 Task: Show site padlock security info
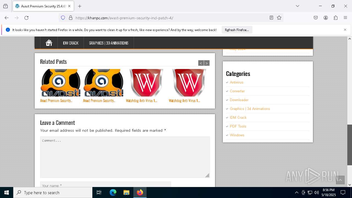pos(71,18)
